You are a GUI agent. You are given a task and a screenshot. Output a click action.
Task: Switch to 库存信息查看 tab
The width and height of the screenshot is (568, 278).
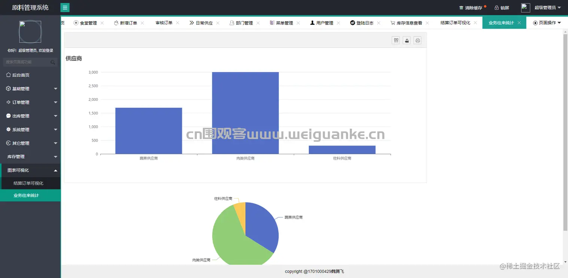406,23
